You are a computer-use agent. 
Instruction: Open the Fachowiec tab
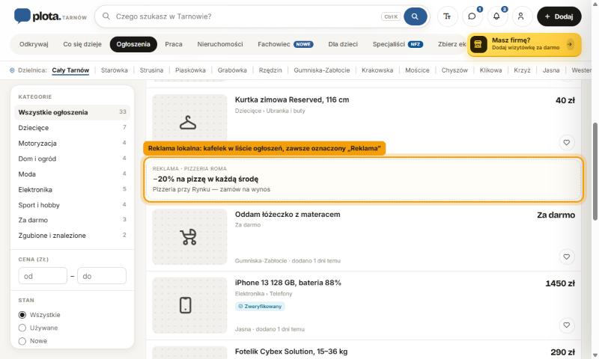[285, 44]
